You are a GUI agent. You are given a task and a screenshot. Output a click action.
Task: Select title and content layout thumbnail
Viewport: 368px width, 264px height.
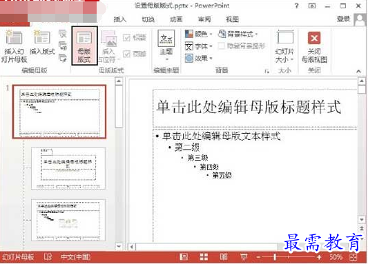pos(68,220)
